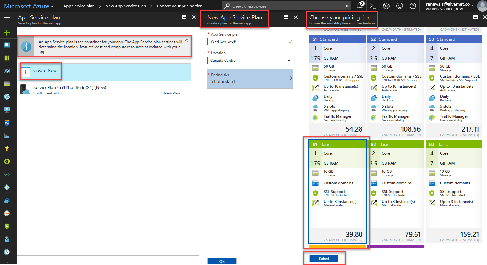Open the renewals@alvarnet account menu
The width and height of the screenshot is (487, 265).
(449, 6)
